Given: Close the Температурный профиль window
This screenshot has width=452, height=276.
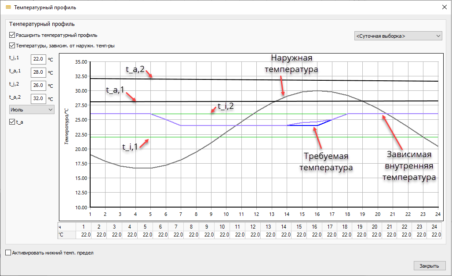Looking at the screenshot, I should pos(444,7).
